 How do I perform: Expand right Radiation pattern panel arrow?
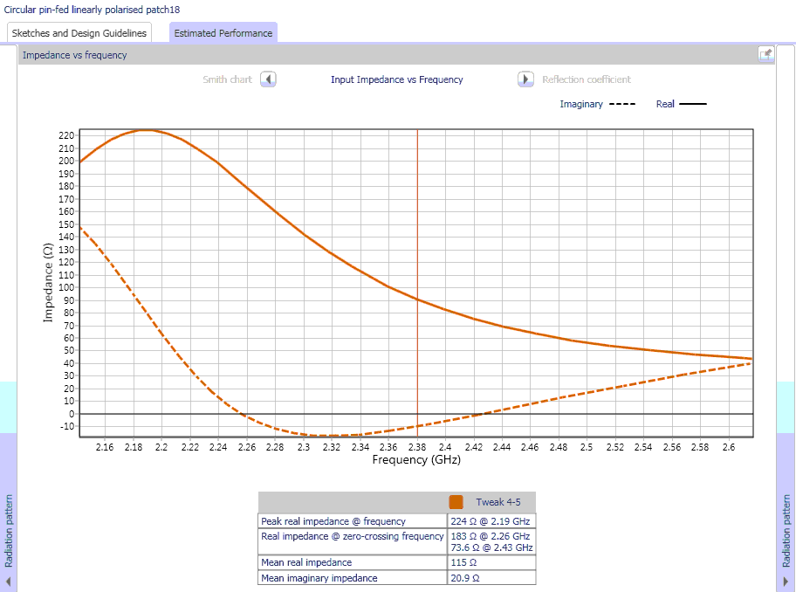(x=786, y=581)
